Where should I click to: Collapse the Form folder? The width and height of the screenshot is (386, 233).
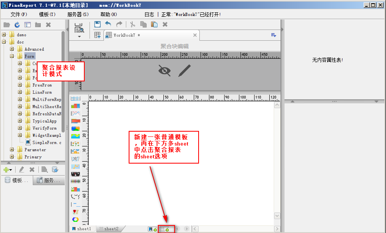[12, 56]
